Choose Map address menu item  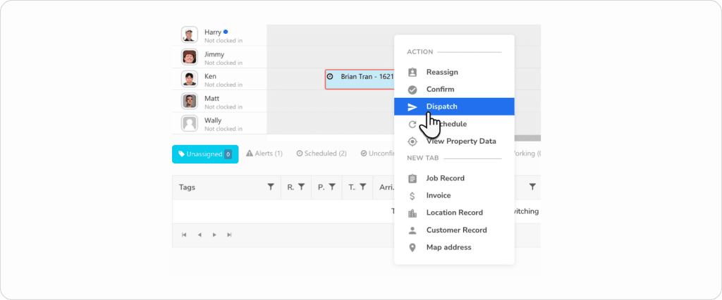click(x=454, y=247)
